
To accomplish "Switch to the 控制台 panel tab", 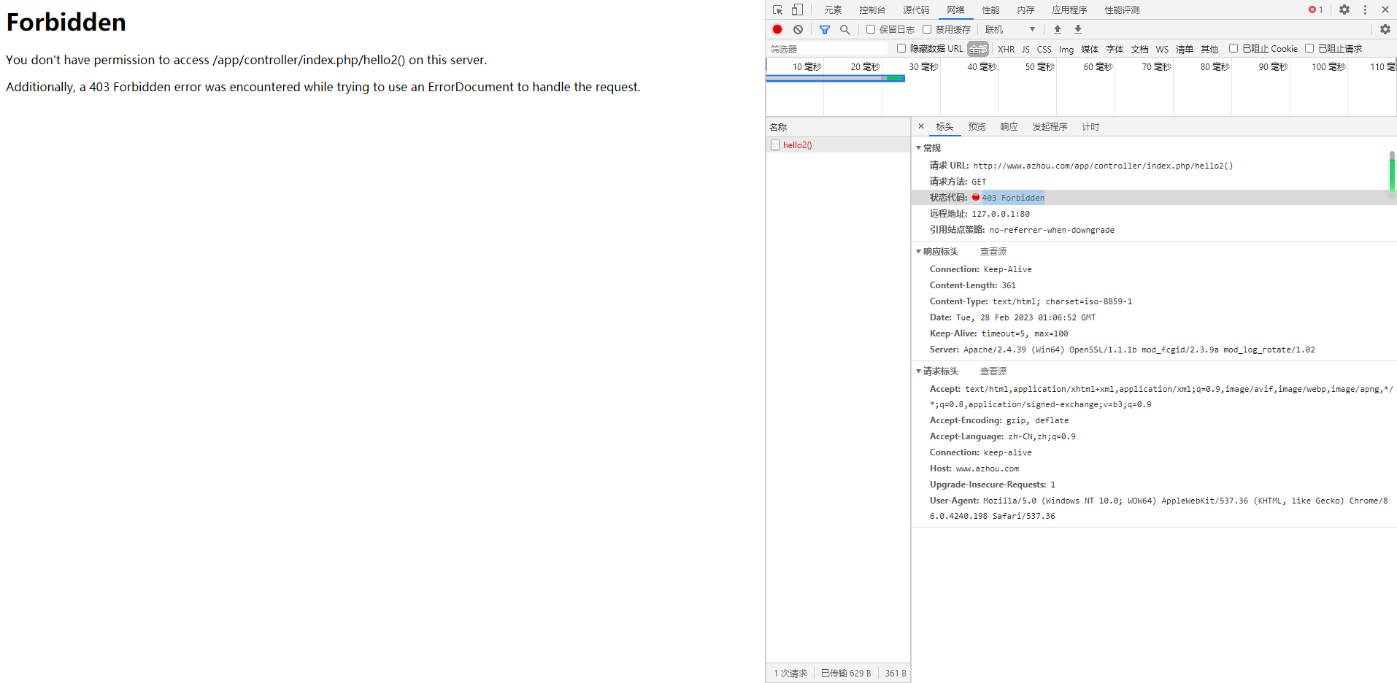I will pyautogui.click(x=872, y=9).
